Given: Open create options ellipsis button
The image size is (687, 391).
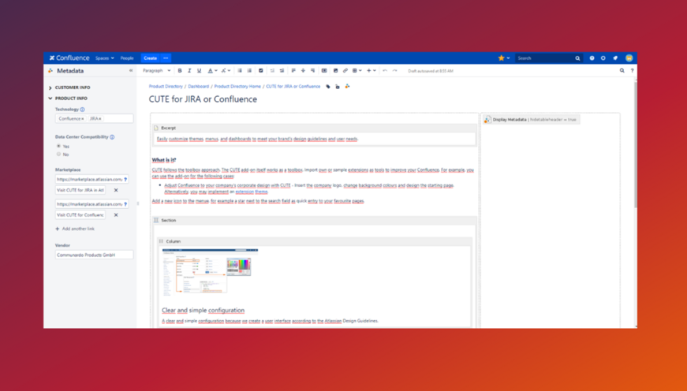Looking at the screenshot, I should coord(166,58).
